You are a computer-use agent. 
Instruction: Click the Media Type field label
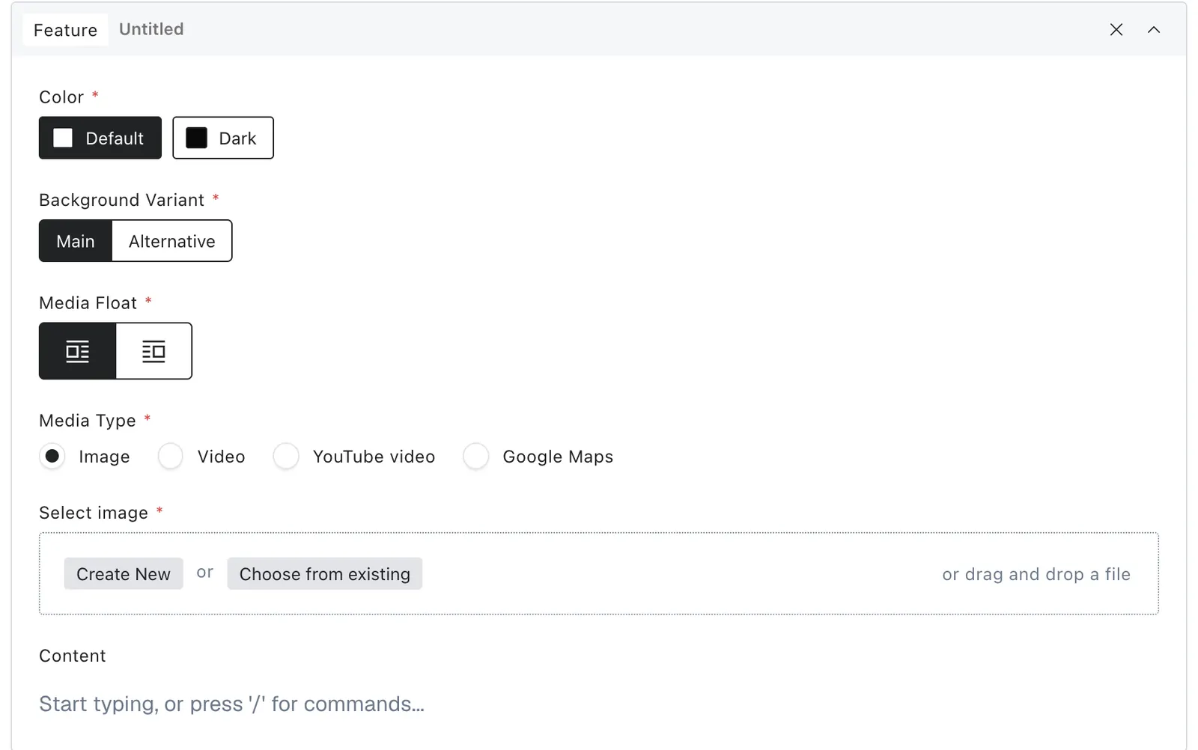[88, 421]
